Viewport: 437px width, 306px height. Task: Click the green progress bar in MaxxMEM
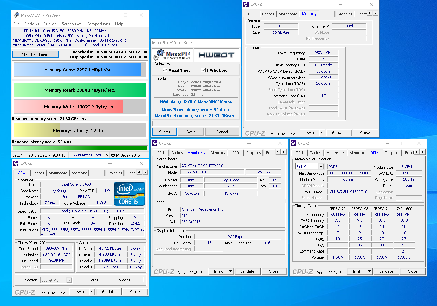coord(80,148)
